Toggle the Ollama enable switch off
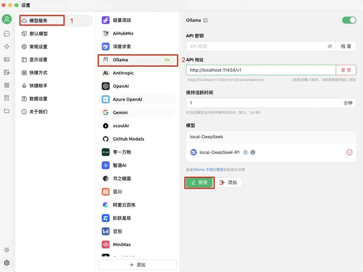Image resolution: width=363 pixels, height=272 pixels. tap(349, 20)
